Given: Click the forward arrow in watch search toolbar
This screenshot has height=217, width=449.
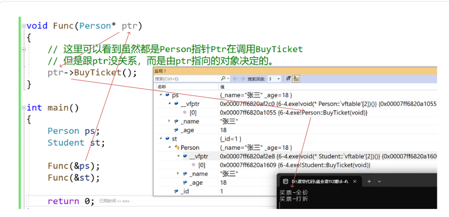Looking at the screenshot, I should point(242,78).
